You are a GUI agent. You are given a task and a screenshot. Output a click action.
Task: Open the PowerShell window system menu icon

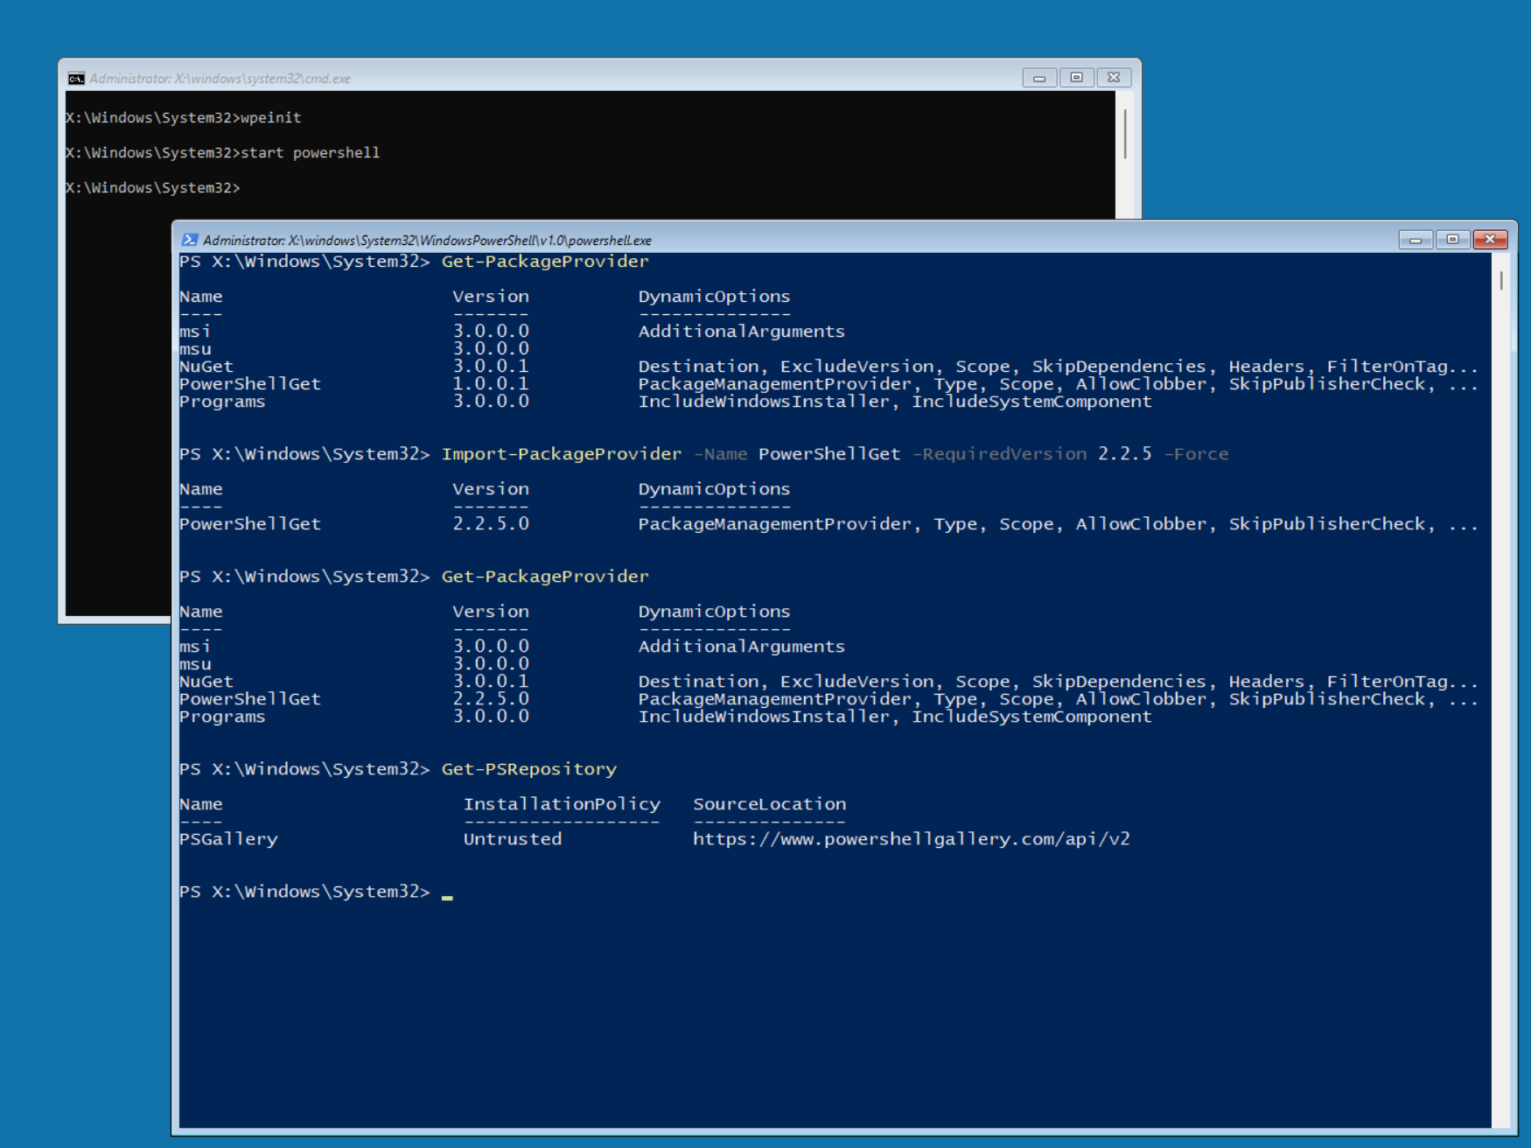pyautogui.click(x=189, y=240)
